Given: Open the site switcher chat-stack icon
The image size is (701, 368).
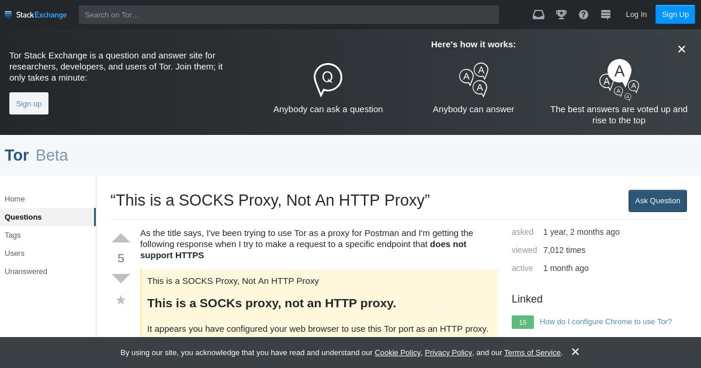Looking at the screenshot, I should coord(606,15).
